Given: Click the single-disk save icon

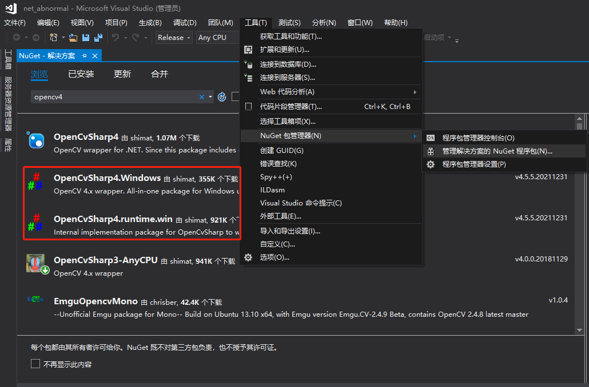Looking at the screenshot, I should click(86, 38).
